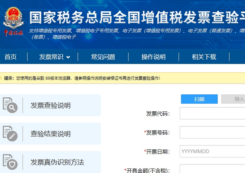
Task: Expand the 发票常识 dropdown arrow
Action: (68, 57)
